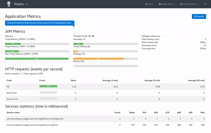
Task: Click the Service name column header
Action: (13, 113)
